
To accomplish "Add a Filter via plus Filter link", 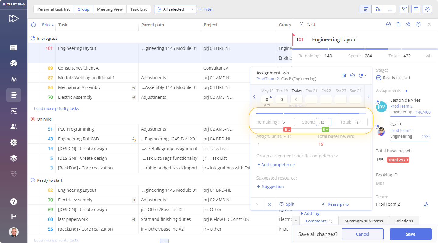I will pyautogui.click(x=206, y=9).
